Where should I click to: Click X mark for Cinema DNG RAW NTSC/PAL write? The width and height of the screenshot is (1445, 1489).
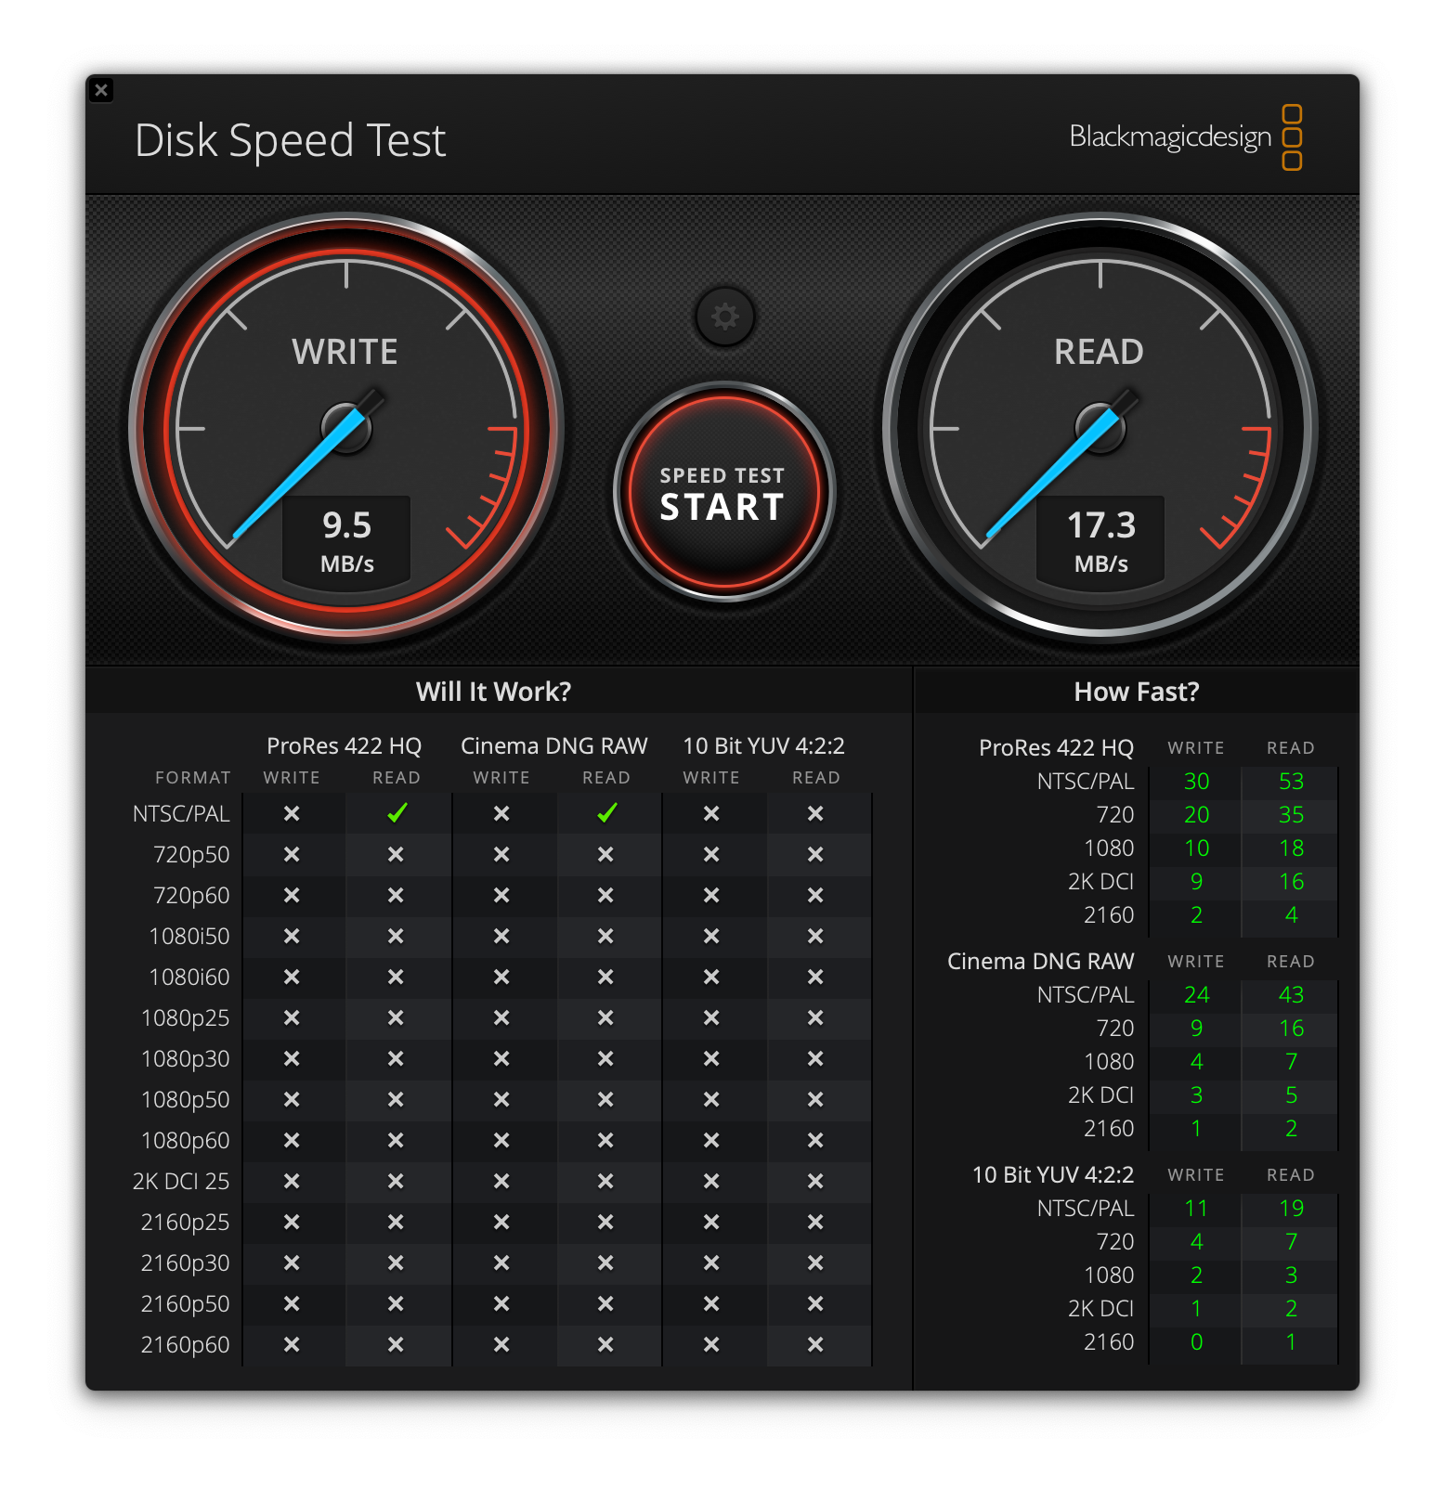coord(501,813)
